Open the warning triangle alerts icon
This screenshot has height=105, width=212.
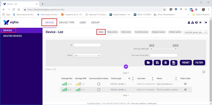coord(193,23)
